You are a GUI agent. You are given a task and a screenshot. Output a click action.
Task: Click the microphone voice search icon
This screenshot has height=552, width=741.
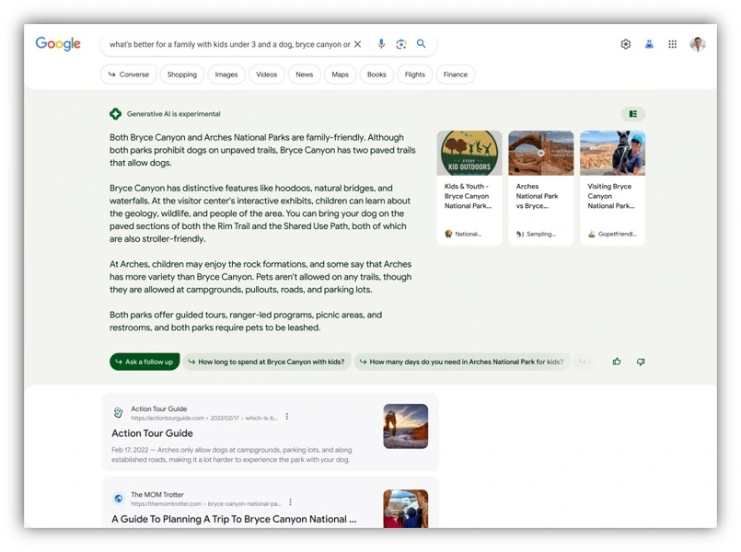381,44
